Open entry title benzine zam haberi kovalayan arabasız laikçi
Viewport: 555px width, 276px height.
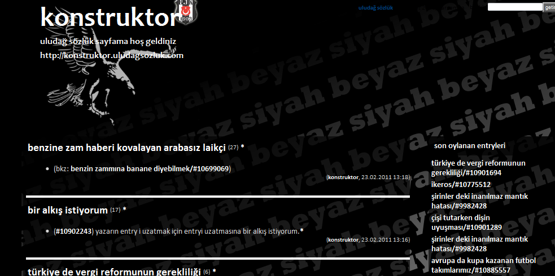[x=126, y=148]
